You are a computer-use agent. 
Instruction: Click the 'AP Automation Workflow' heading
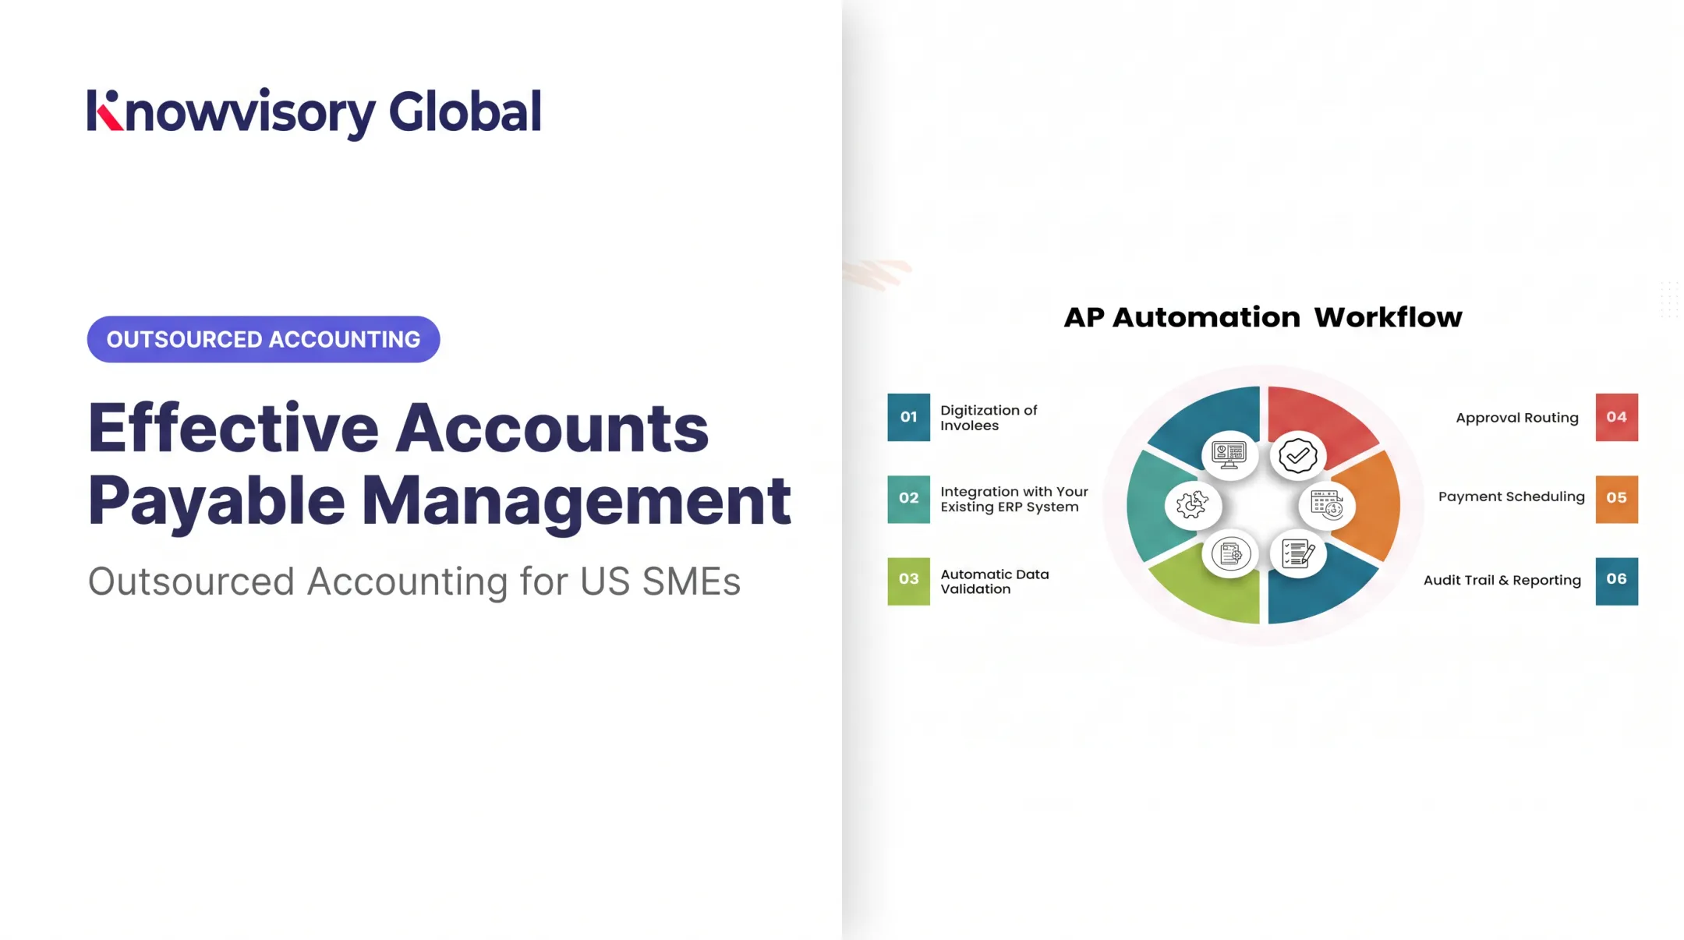coord(1263,317)
